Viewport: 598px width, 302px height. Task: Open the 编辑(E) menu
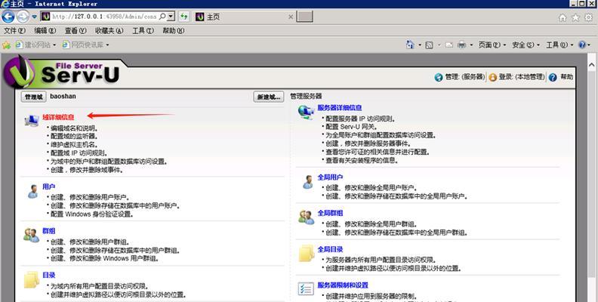[x=45, y=30]
